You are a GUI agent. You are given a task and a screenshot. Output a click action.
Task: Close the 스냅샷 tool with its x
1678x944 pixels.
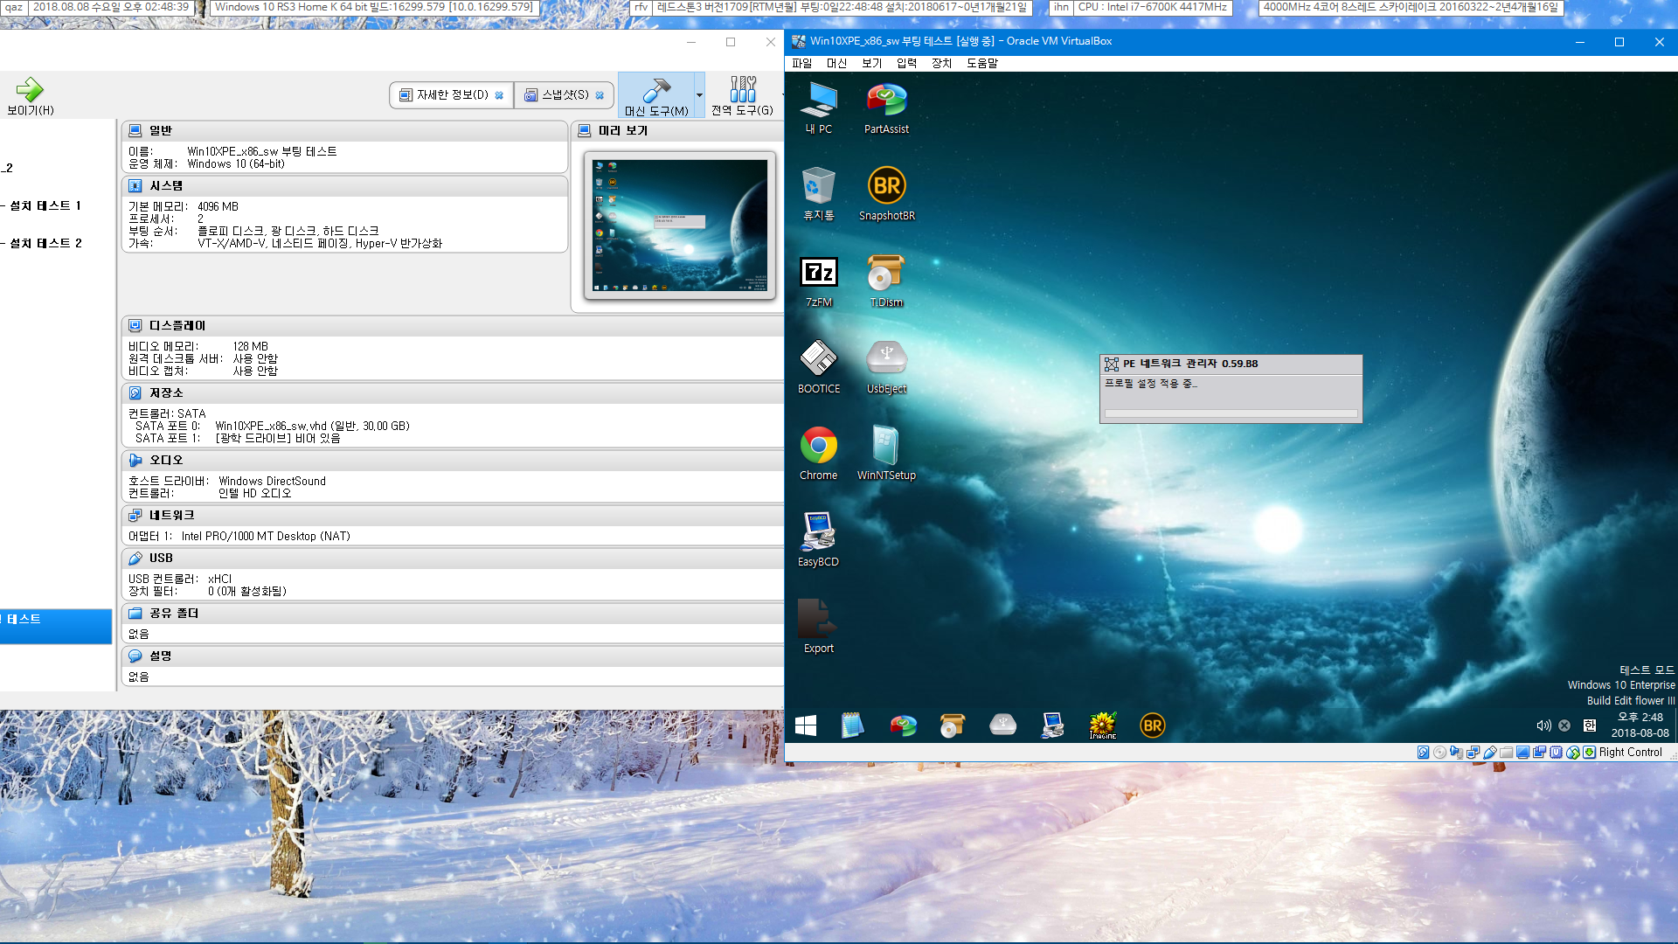pyautogui.click(x=600, y=95)
